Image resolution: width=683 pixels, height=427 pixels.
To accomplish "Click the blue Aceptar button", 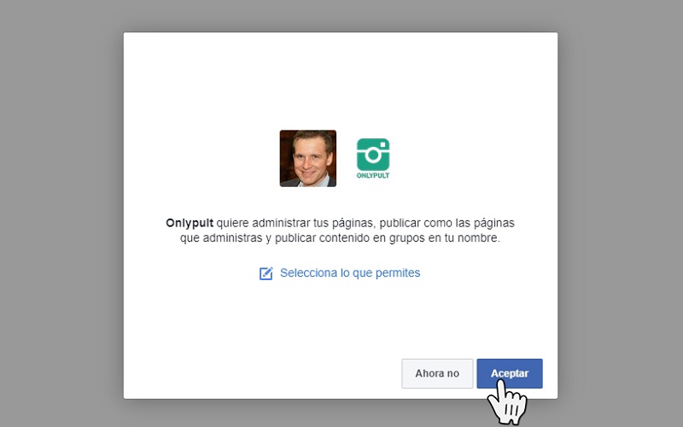I will pyautogui.click(x=509, y=373).
